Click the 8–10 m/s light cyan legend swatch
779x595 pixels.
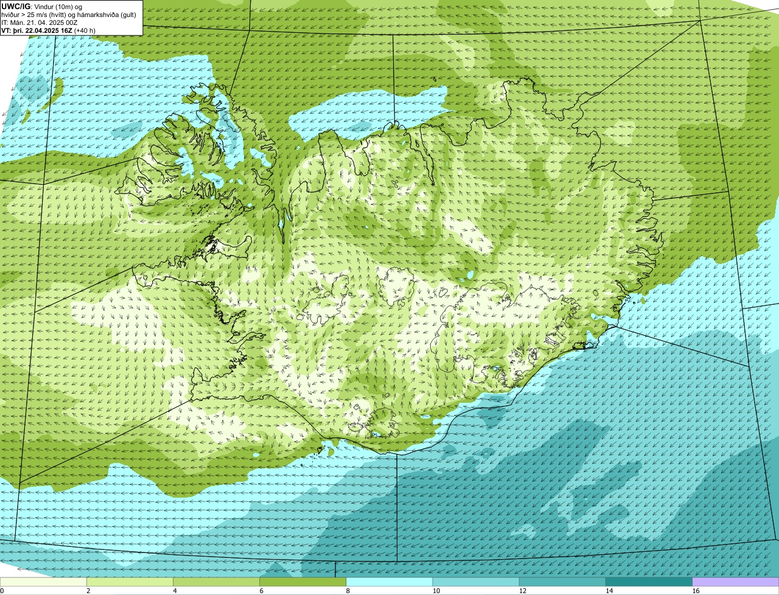coord(389,582)
